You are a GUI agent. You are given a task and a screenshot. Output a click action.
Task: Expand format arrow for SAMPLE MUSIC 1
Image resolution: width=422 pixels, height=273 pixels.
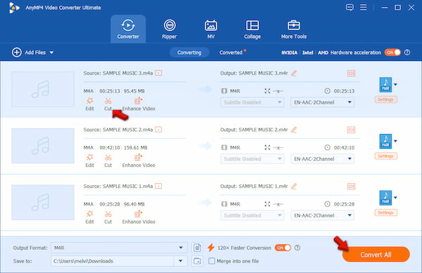pyautogui.click(x=395, y=198)
